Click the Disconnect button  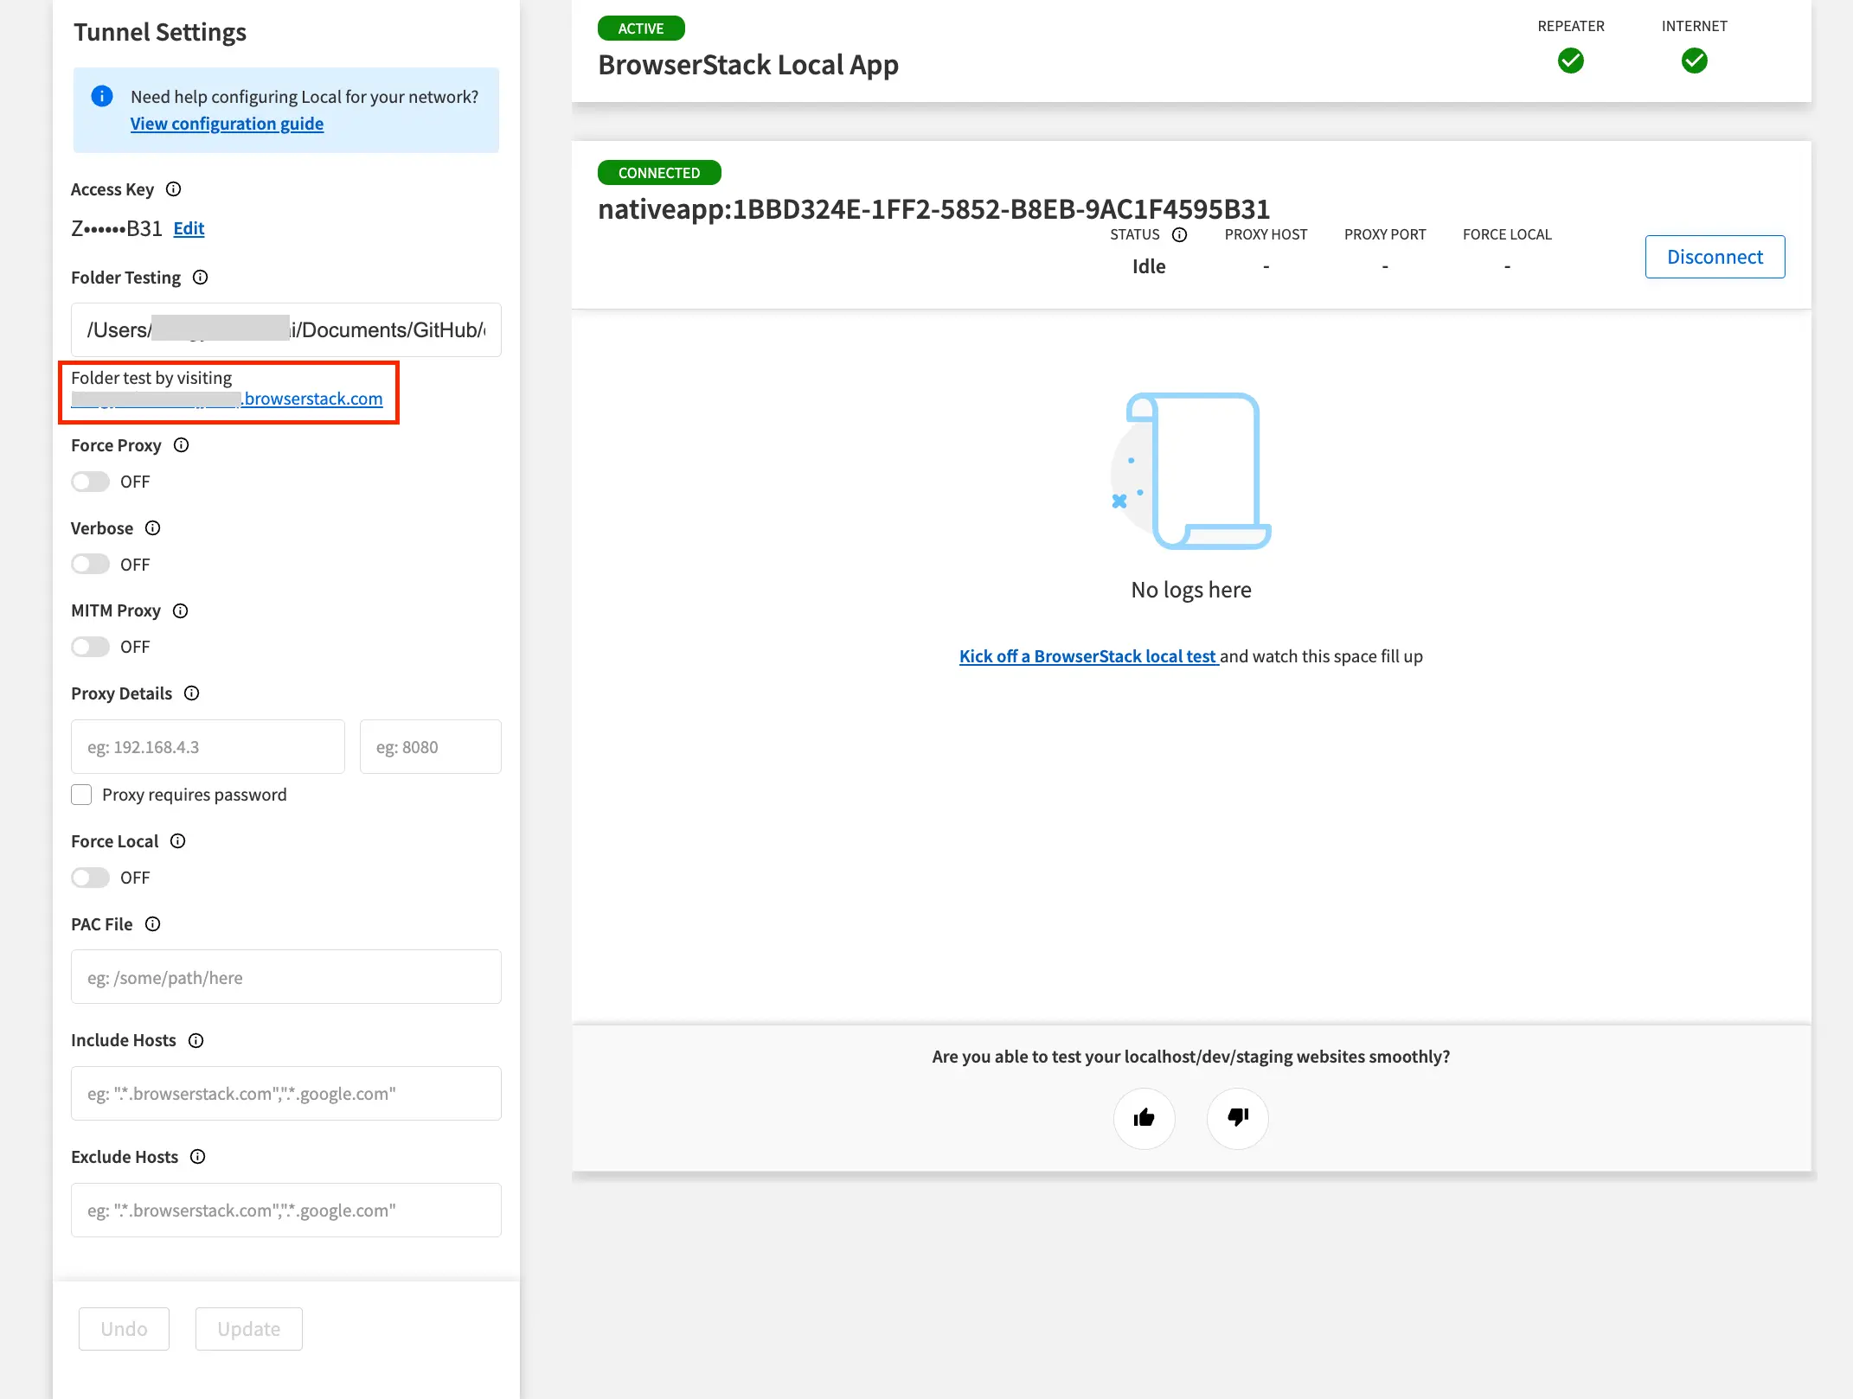pyautogui.click(x=1713, y=256)
